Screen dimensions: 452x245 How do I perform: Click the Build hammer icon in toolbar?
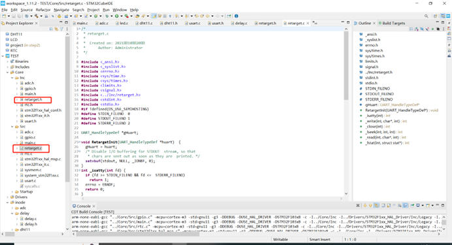click(36, 16)
